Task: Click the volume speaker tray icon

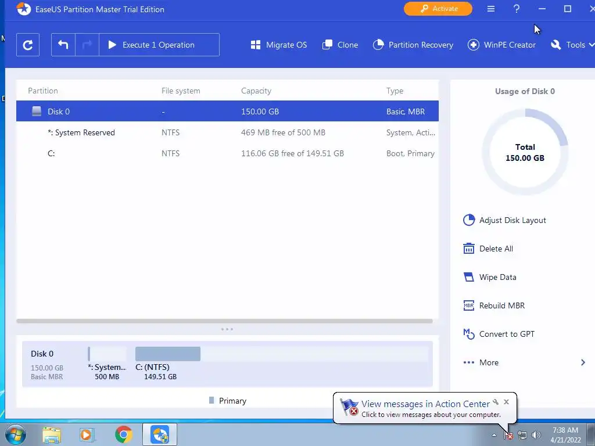Action: pyautogui.click(x=536, y=435)
